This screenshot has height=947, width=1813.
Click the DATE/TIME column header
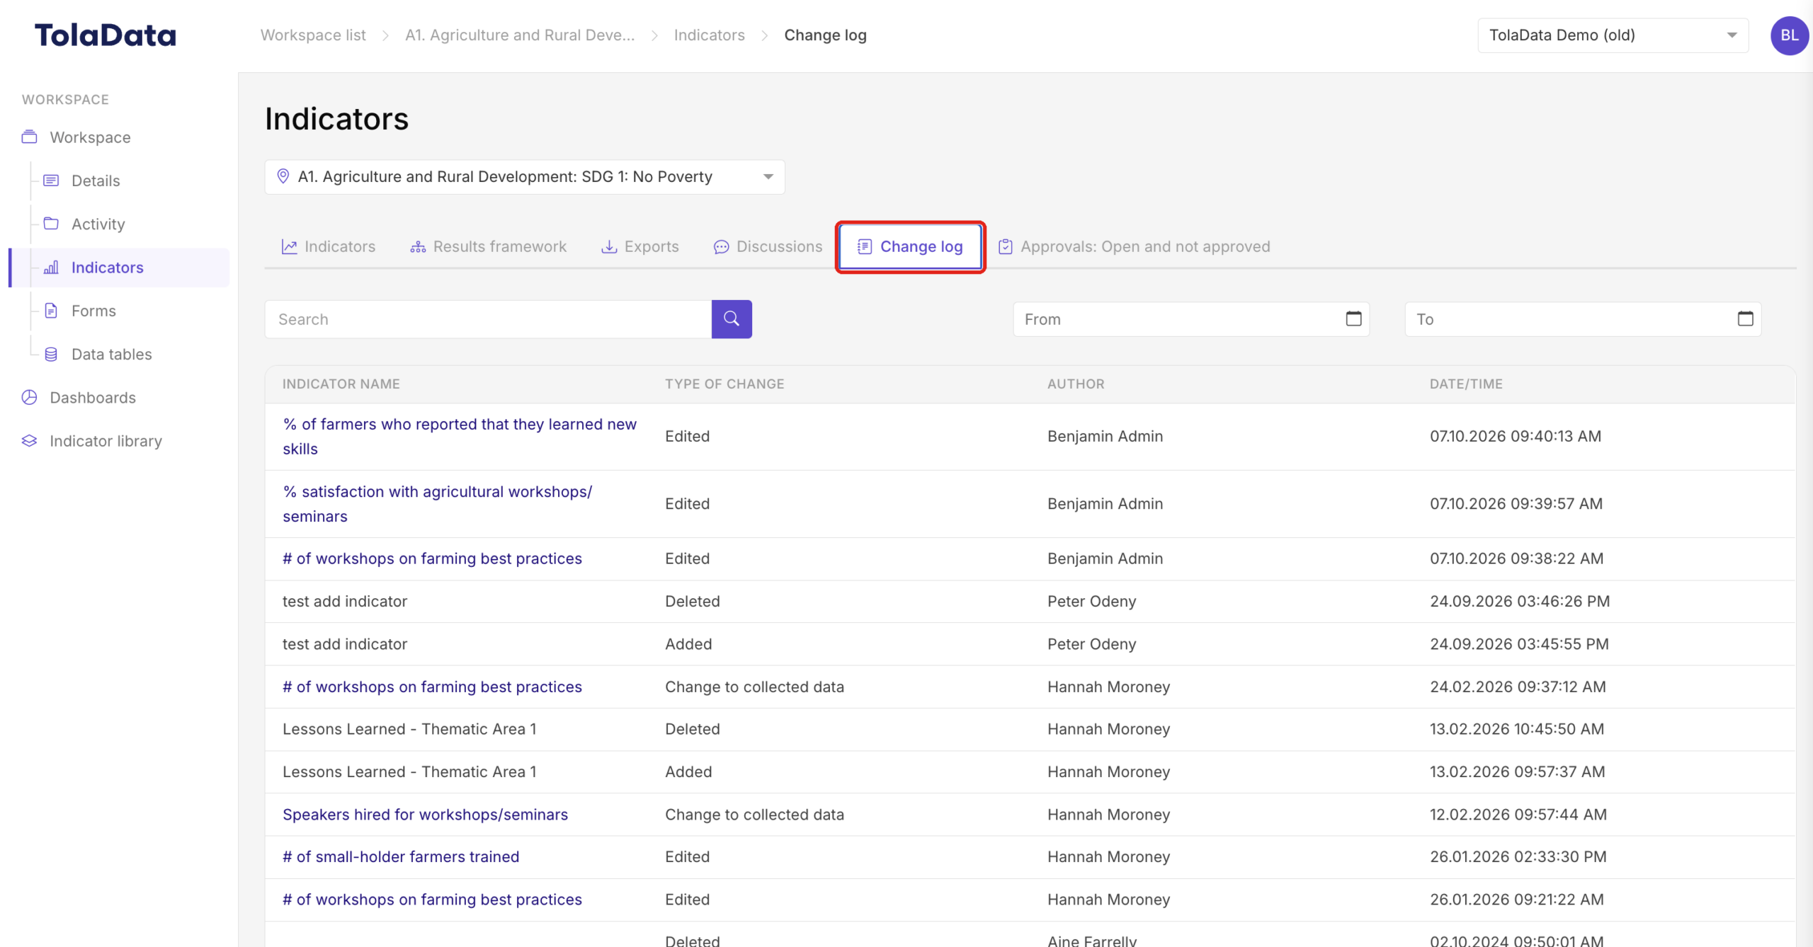point(1466,384)
